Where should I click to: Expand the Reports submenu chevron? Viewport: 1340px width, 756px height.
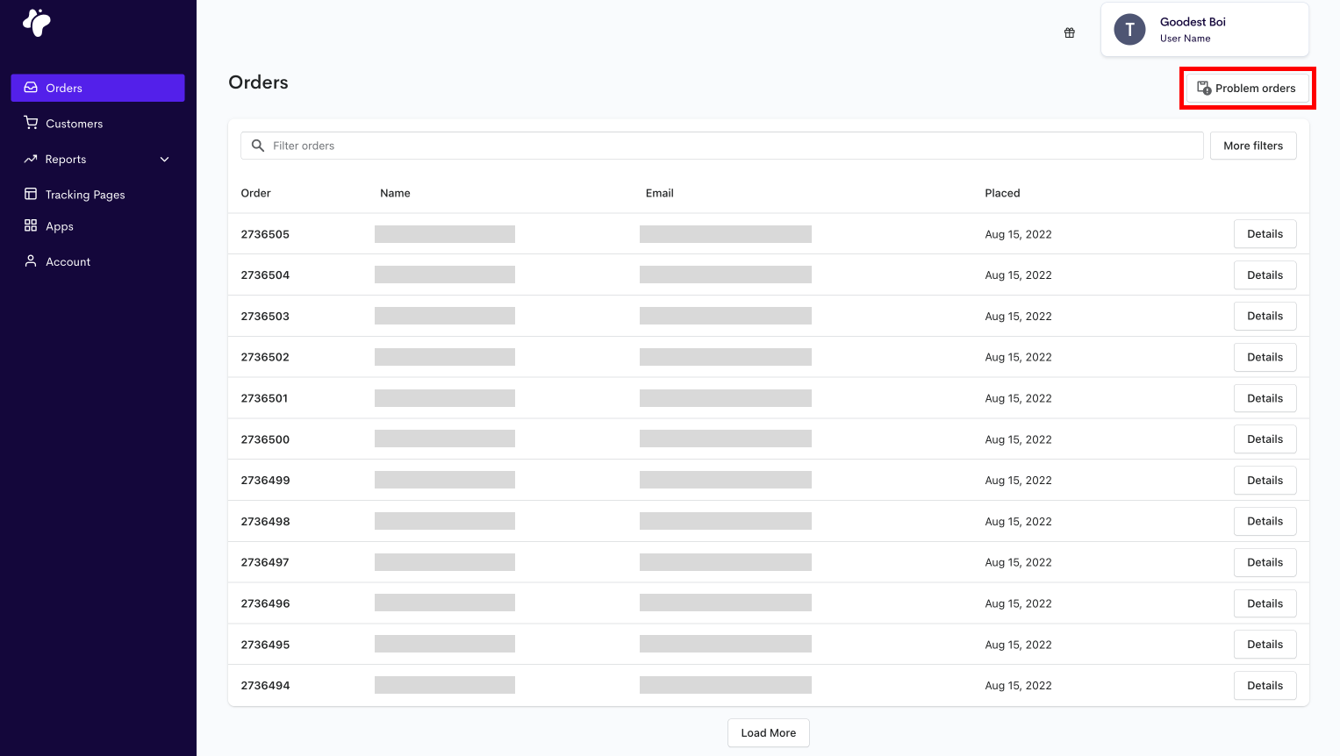pos(164,160)
